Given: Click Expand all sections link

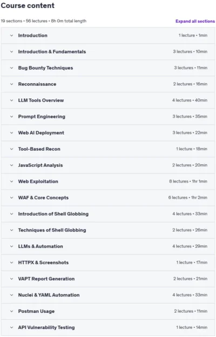Looking at the screenshot, I should (x=195, y=21).
